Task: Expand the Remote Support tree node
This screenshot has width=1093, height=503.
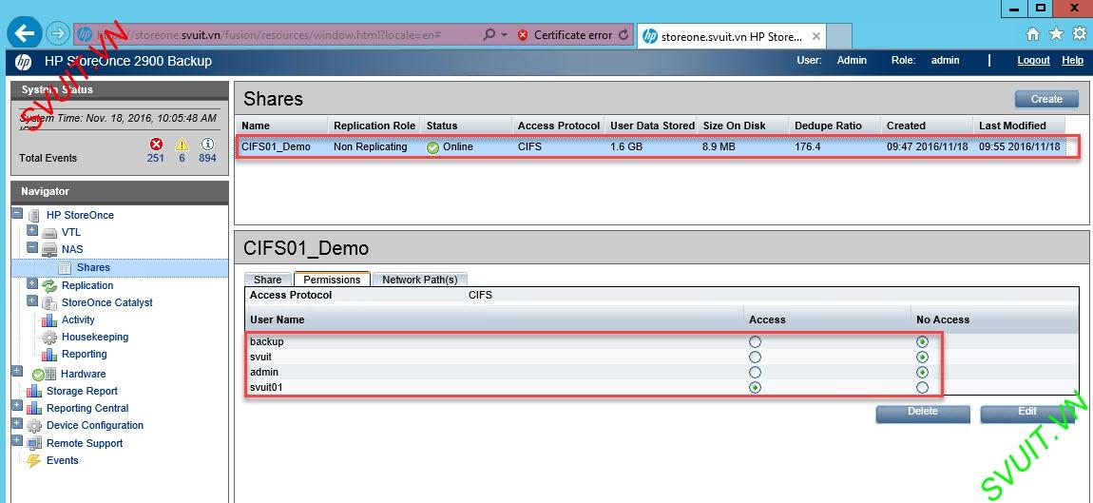Action: (17, 441)
